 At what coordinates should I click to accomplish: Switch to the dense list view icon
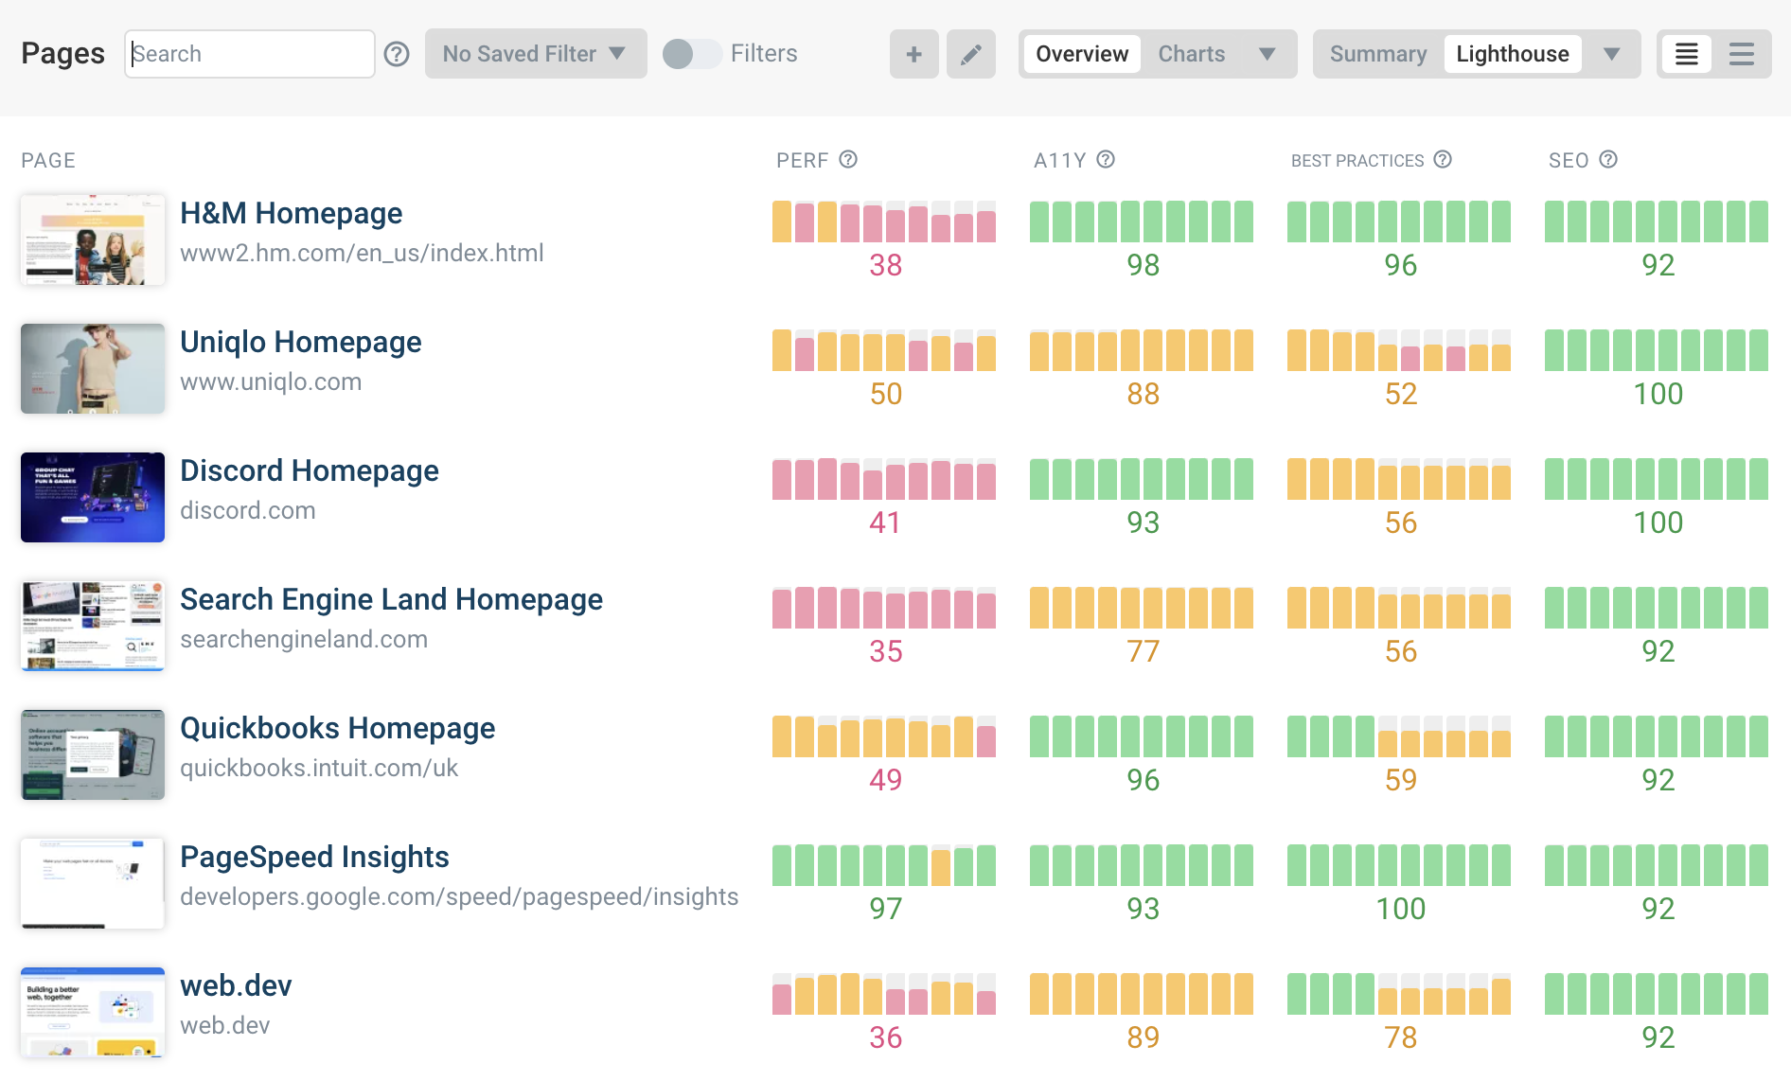pos(1687,54)
